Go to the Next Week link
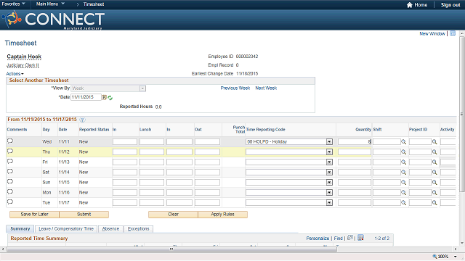Viewport: 465px width, 261px height. [266, 88]
